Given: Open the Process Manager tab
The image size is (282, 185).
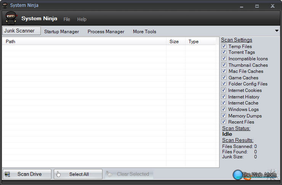Looking at the screenshot, I should (x=106, y=32).
